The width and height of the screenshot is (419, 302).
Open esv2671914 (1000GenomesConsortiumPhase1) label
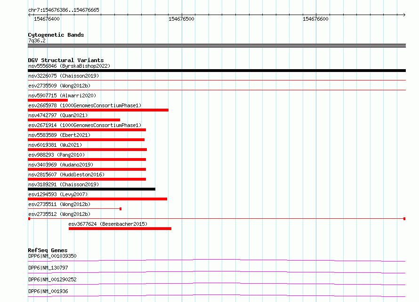(85, 125)
